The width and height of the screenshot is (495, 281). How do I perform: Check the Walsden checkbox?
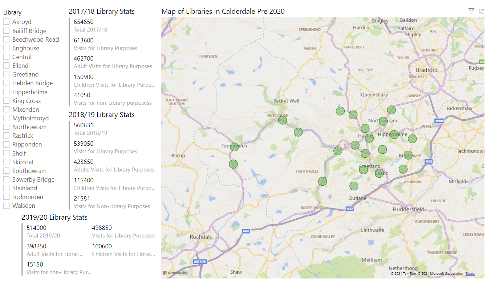click(6, 206)
